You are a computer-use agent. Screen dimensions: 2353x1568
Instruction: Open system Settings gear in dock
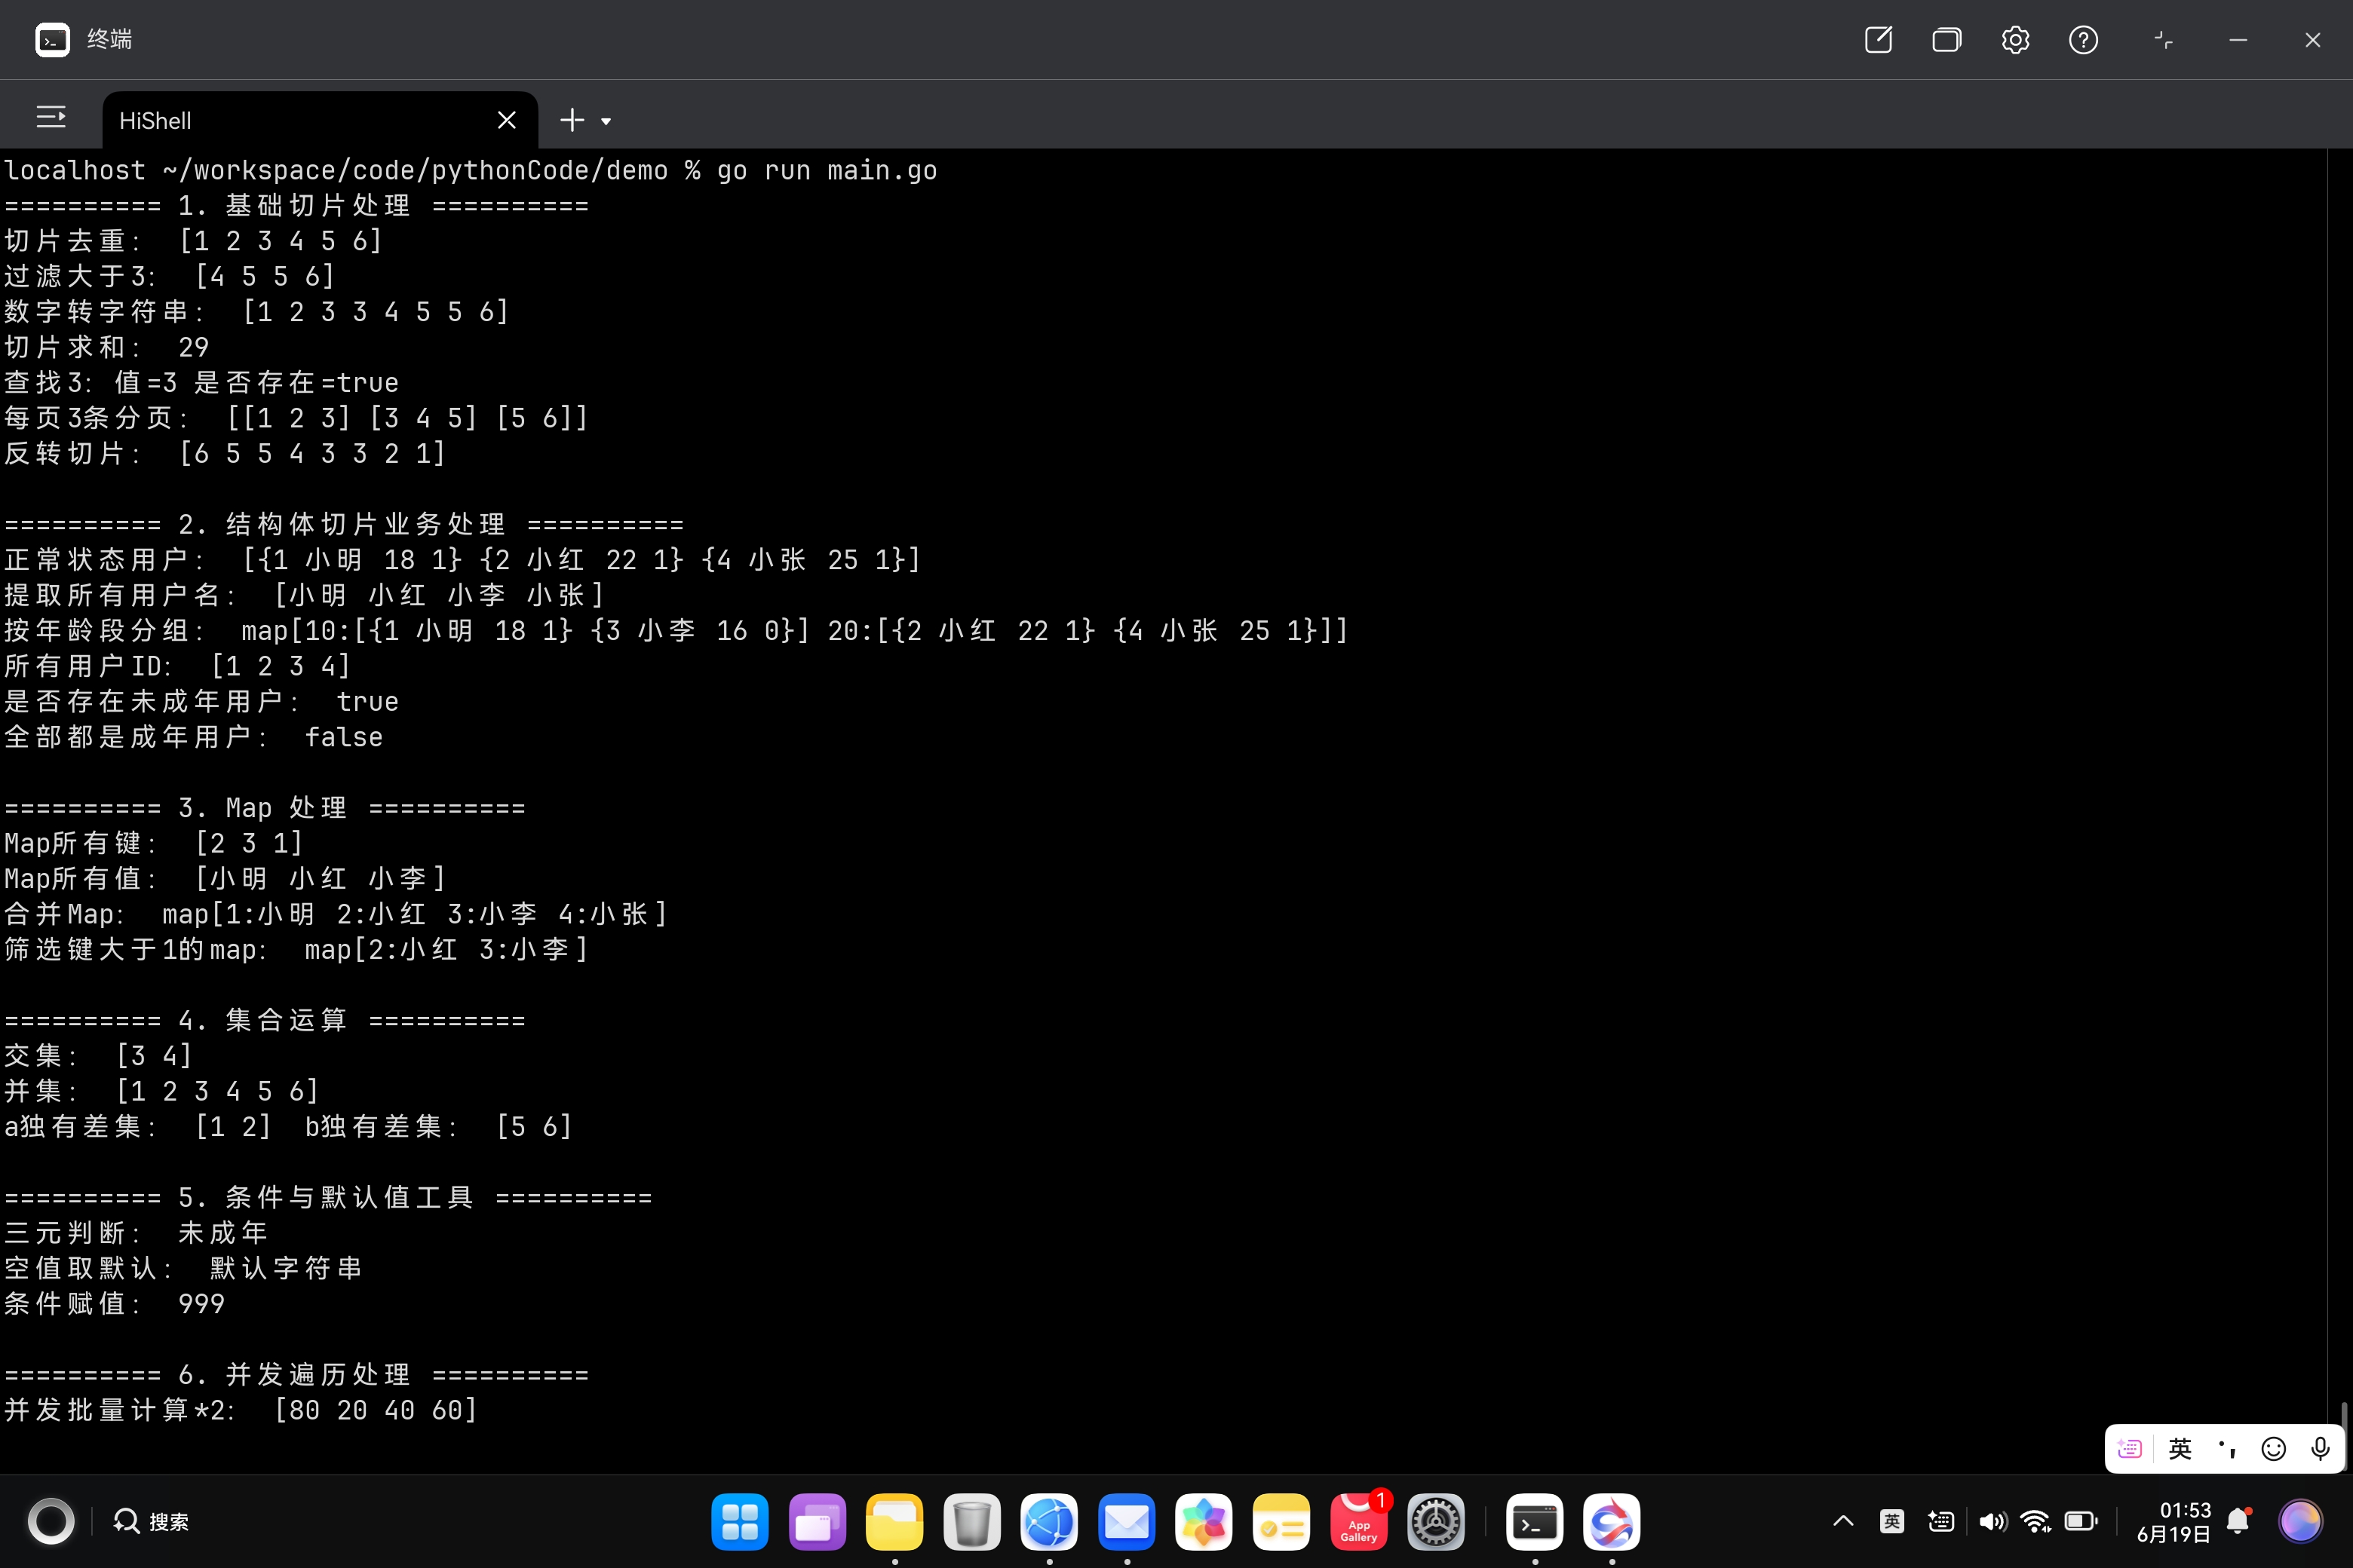1436,1521
